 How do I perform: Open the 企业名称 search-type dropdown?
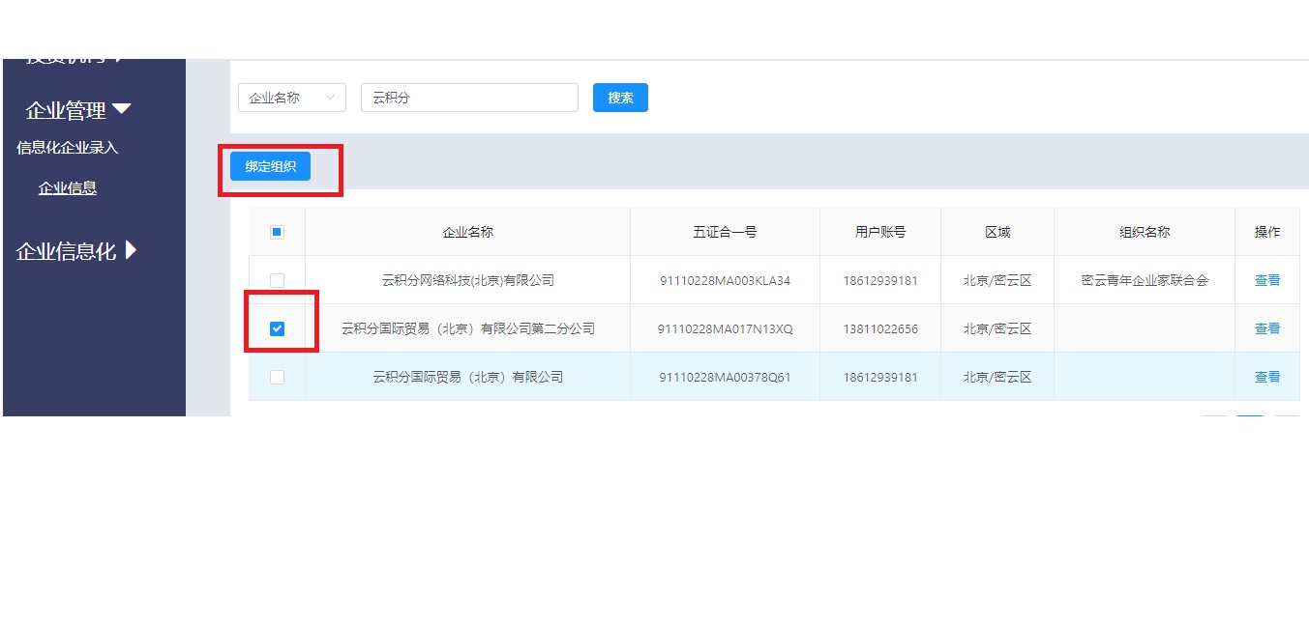click(291, 98)
